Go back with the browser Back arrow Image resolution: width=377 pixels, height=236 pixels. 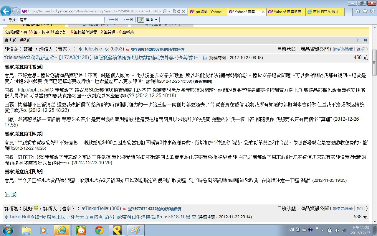click(6, 11)
